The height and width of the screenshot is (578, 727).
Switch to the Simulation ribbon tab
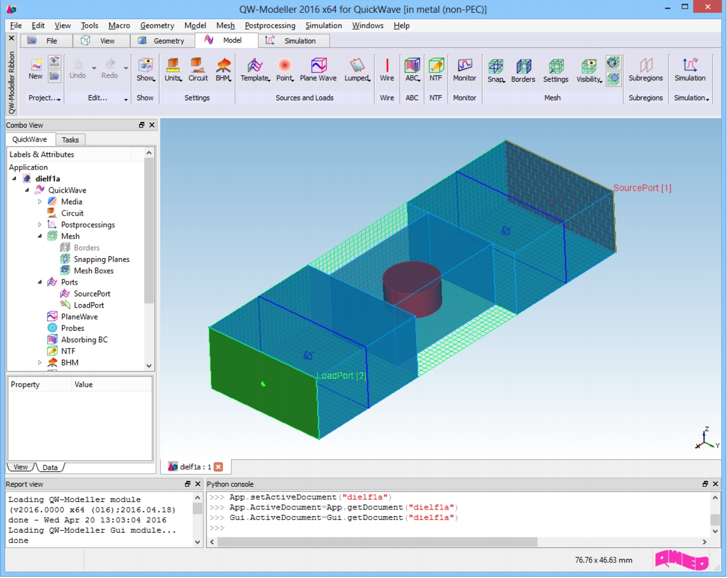293,41
